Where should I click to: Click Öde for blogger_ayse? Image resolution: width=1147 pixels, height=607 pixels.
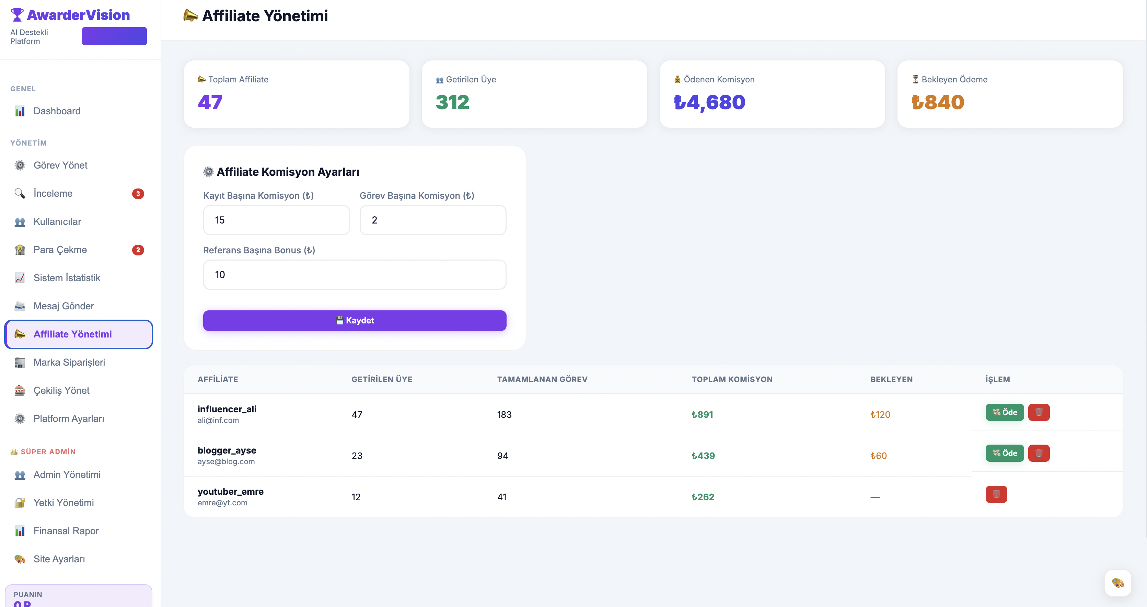(1005, 453)
